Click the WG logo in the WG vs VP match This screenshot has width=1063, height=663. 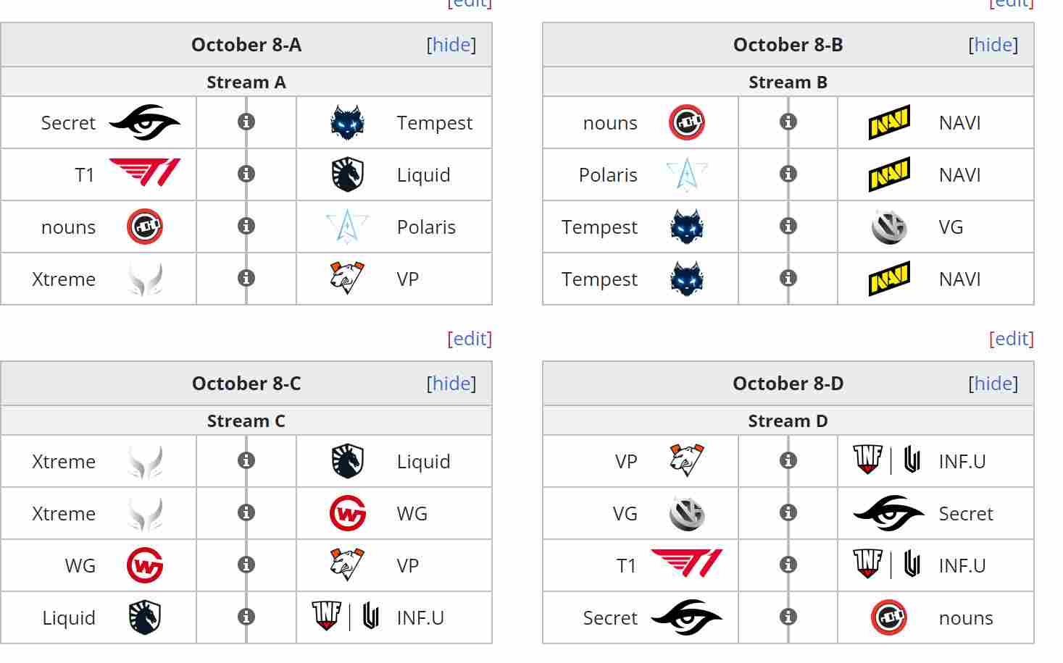144,565
